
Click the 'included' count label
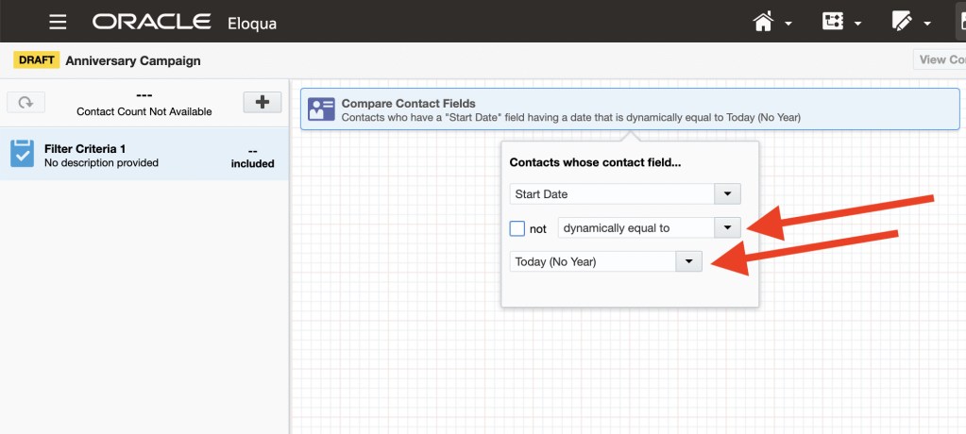252,164
